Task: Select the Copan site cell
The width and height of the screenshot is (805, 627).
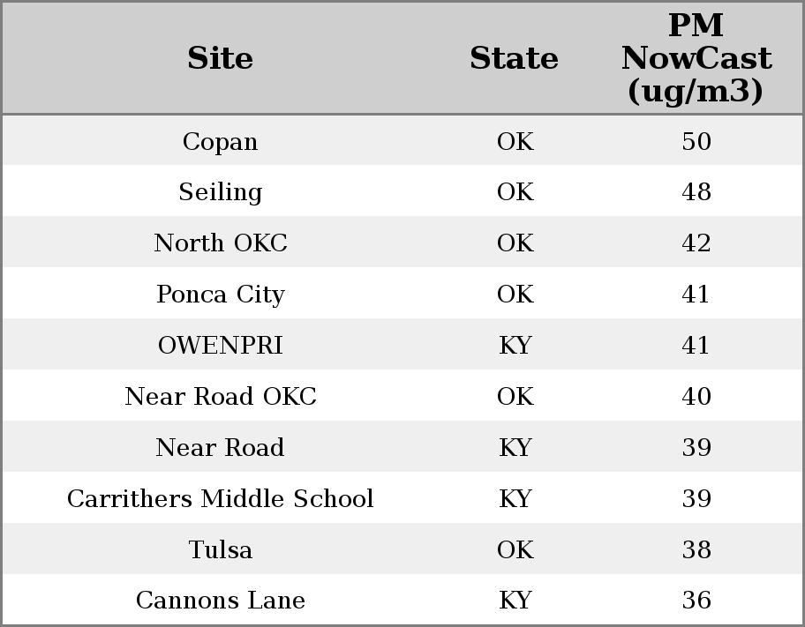Action: [x=220, y=142]
